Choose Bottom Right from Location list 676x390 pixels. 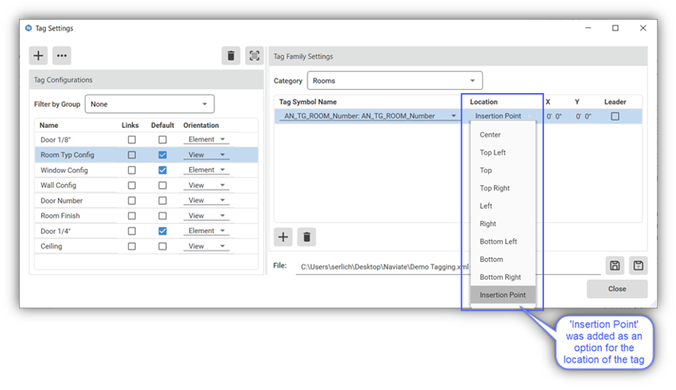click(x=503, y=277)
